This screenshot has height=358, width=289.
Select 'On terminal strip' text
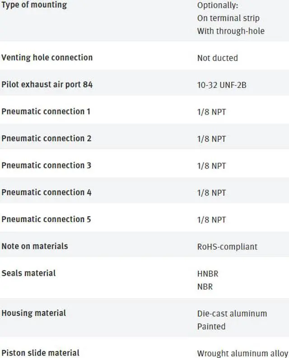tap(228, 18)
